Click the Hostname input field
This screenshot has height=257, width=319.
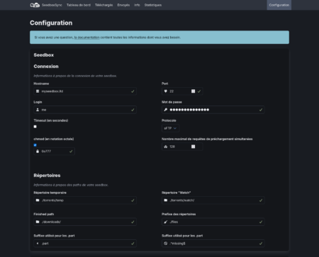(85, 91)
